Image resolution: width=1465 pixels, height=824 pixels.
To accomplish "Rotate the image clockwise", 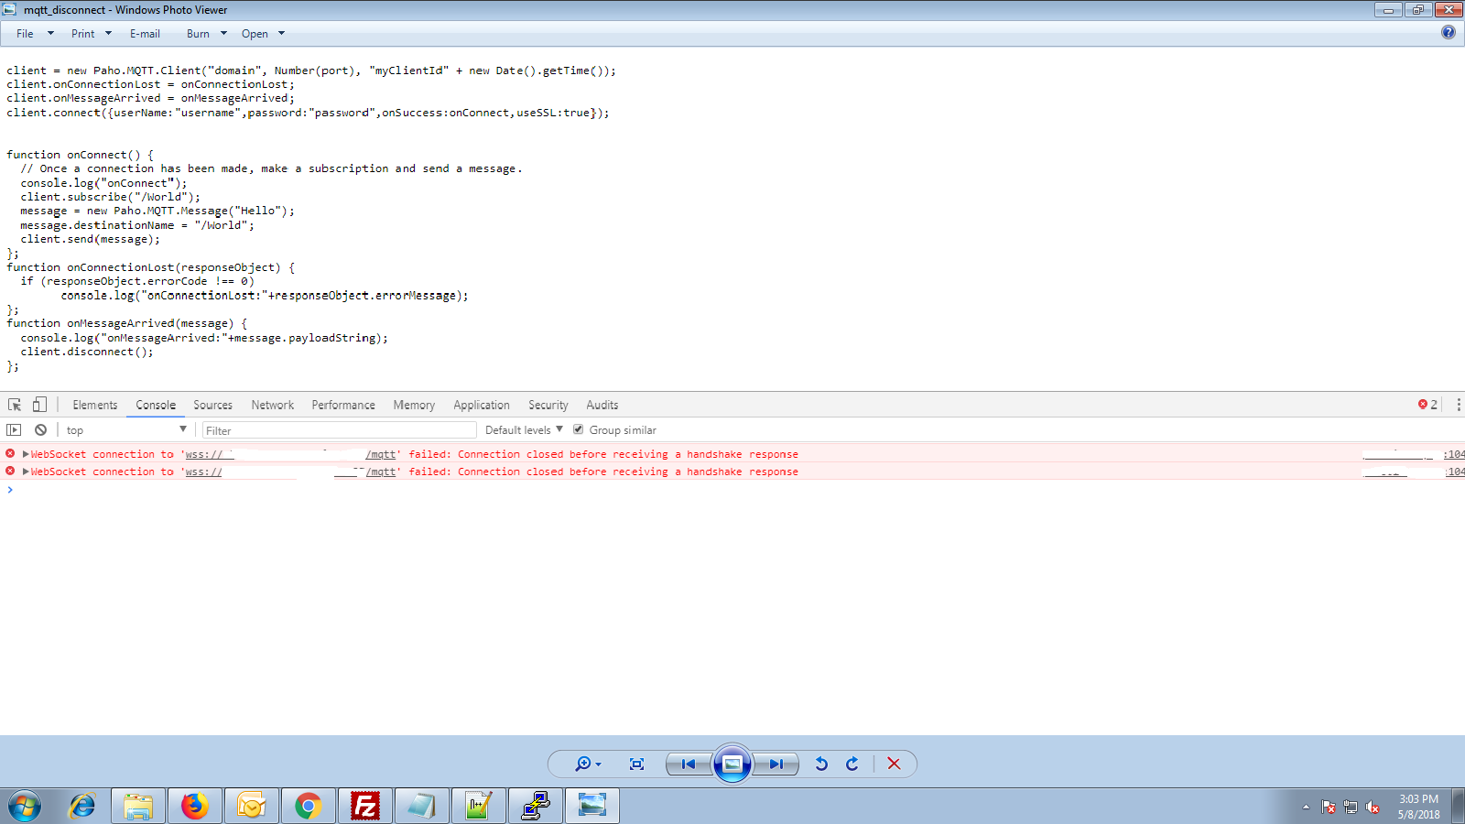I will tap(852, 764).
